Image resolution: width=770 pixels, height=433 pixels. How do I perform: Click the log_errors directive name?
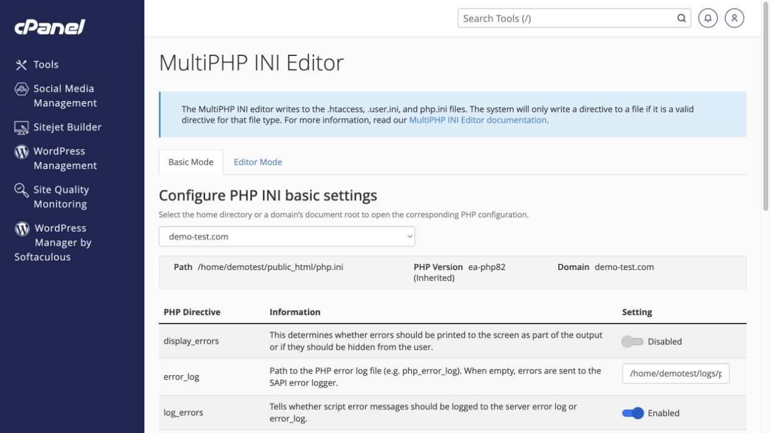coord(183,413)
